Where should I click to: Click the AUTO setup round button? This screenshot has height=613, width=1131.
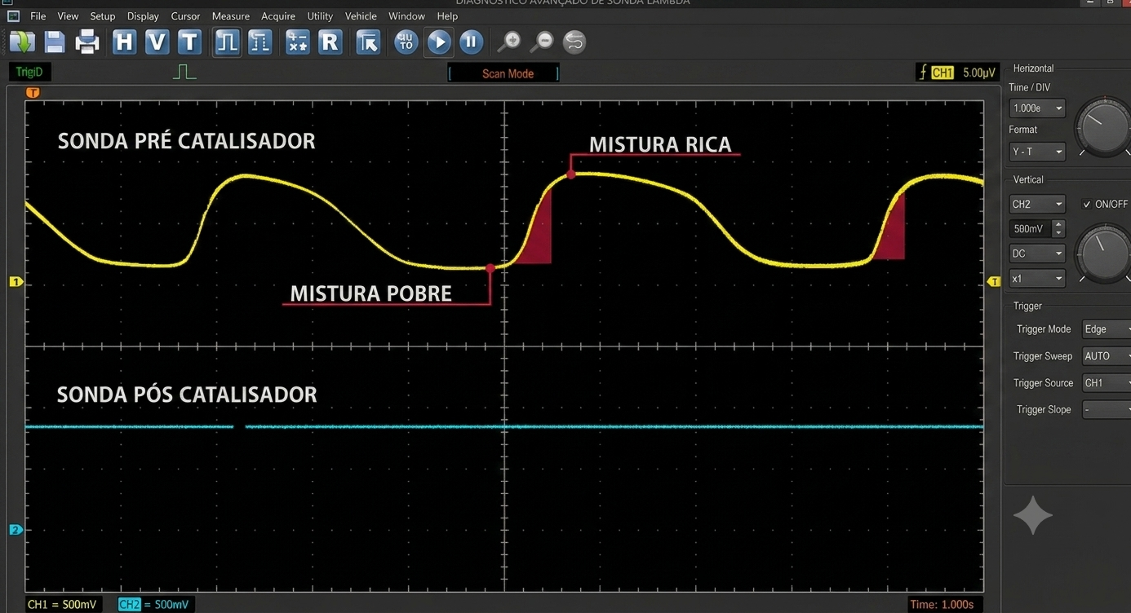[406, 42]
